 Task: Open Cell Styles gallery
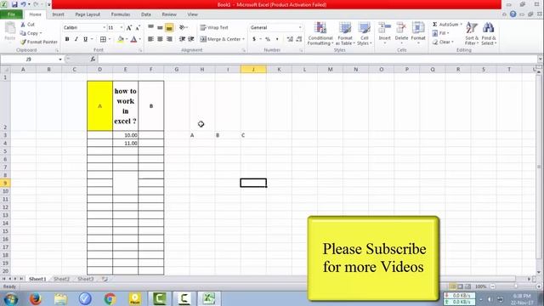tap(365, 33)
